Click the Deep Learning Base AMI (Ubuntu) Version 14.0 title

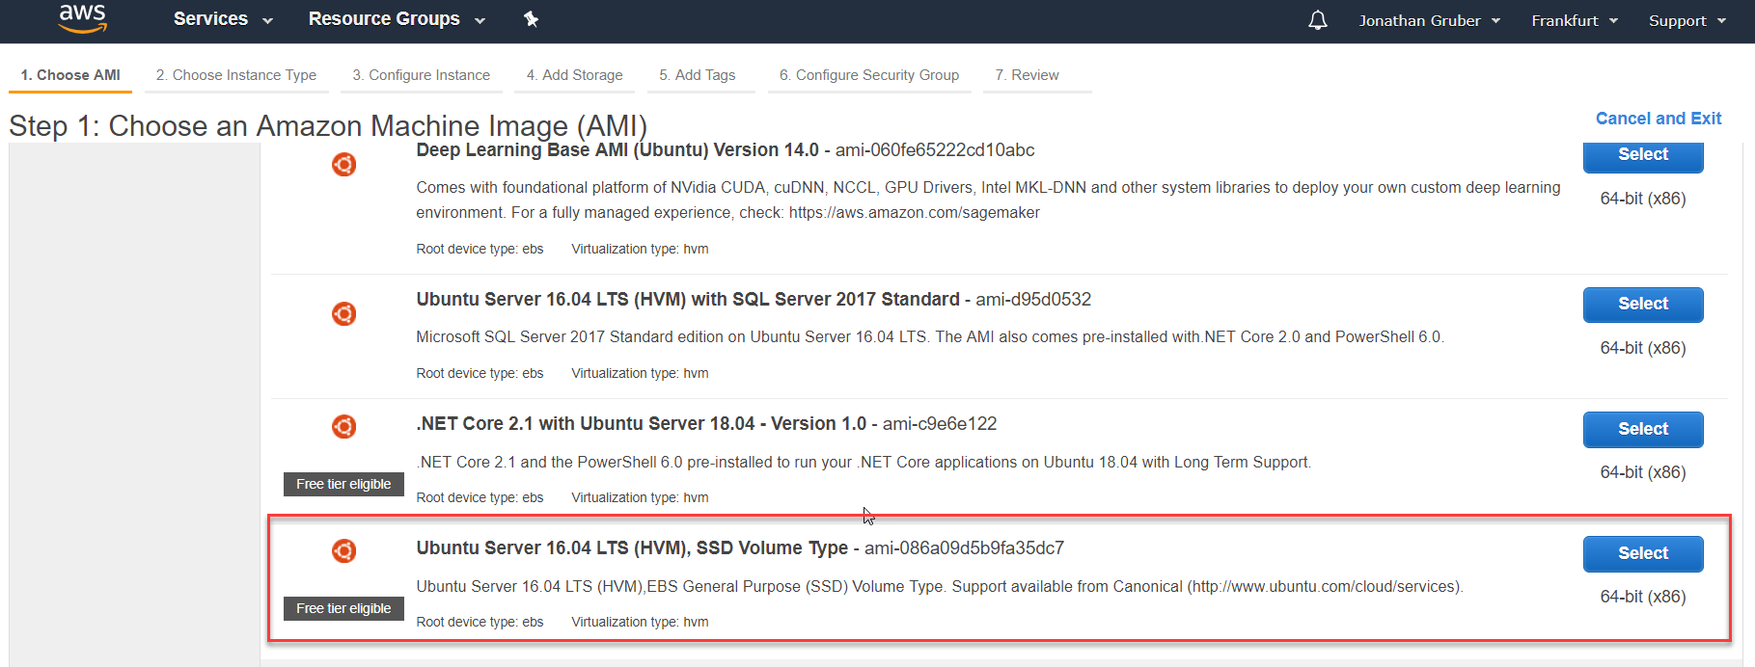(x=617, y=150)
